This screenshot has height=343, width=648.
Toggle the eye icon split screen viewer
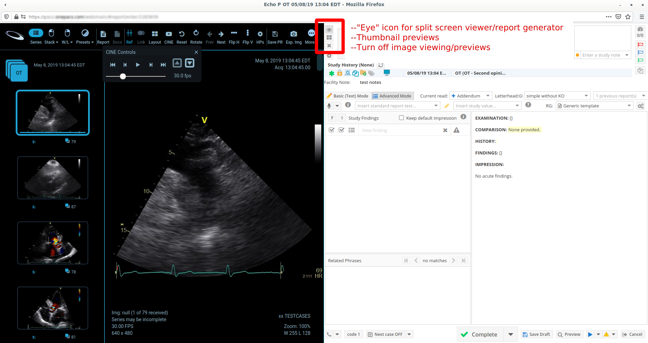click(x=329, y=30)
